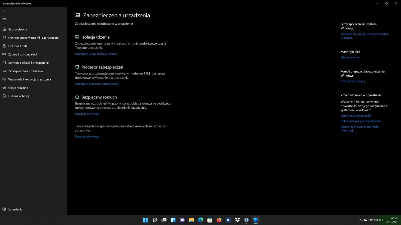The width and height of the screenshot is (401, 225).
Task: Click the back navigation arrow
Action: point(4,11)
